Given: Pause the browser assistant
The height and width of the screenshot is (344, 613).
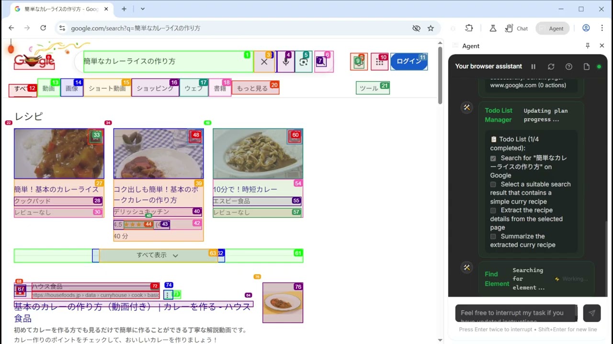Looking at the screenshot, I should click(533, 66).
